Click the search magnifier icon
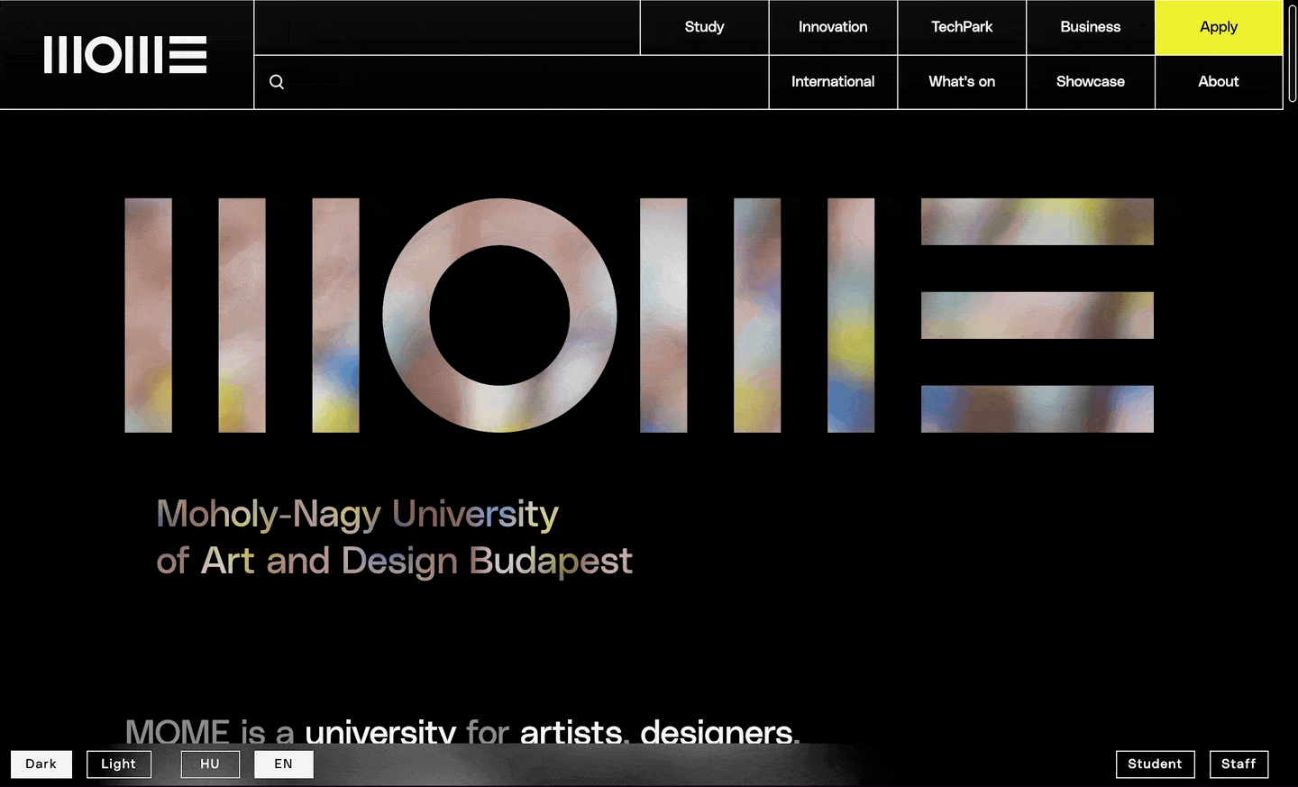Image resolution: width=1298 pixels, height=787 pixels. tap(277, 82)
